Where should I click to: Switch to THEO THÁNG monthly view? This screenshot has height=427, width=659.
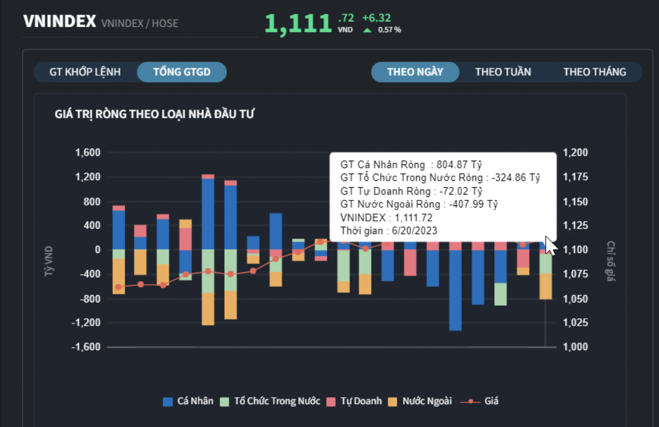594,72
